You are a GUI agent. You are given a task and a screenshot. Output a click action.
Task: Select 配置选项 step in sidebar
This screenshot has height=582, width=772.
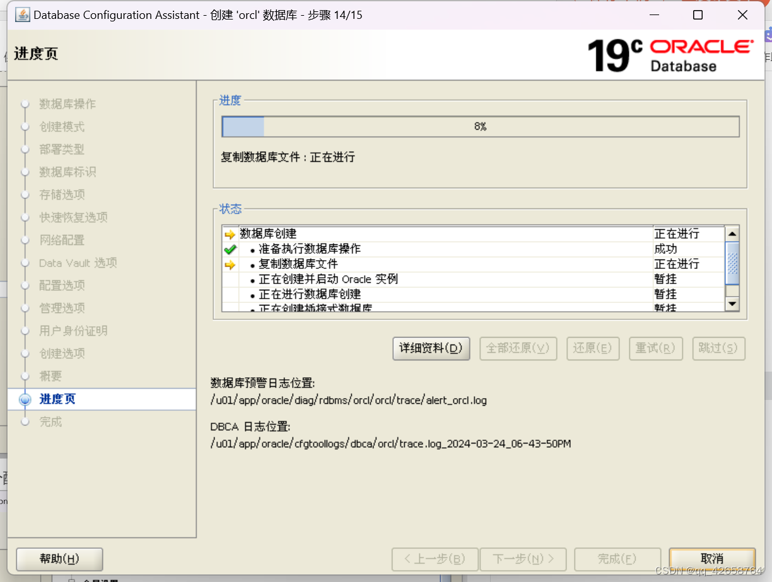[x=62, y=285]
